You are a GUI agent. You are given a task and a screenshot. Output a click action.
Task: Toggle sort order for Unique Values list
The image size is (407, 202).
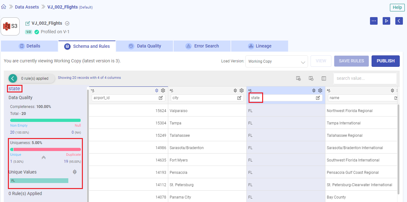[x=75, y=172]
